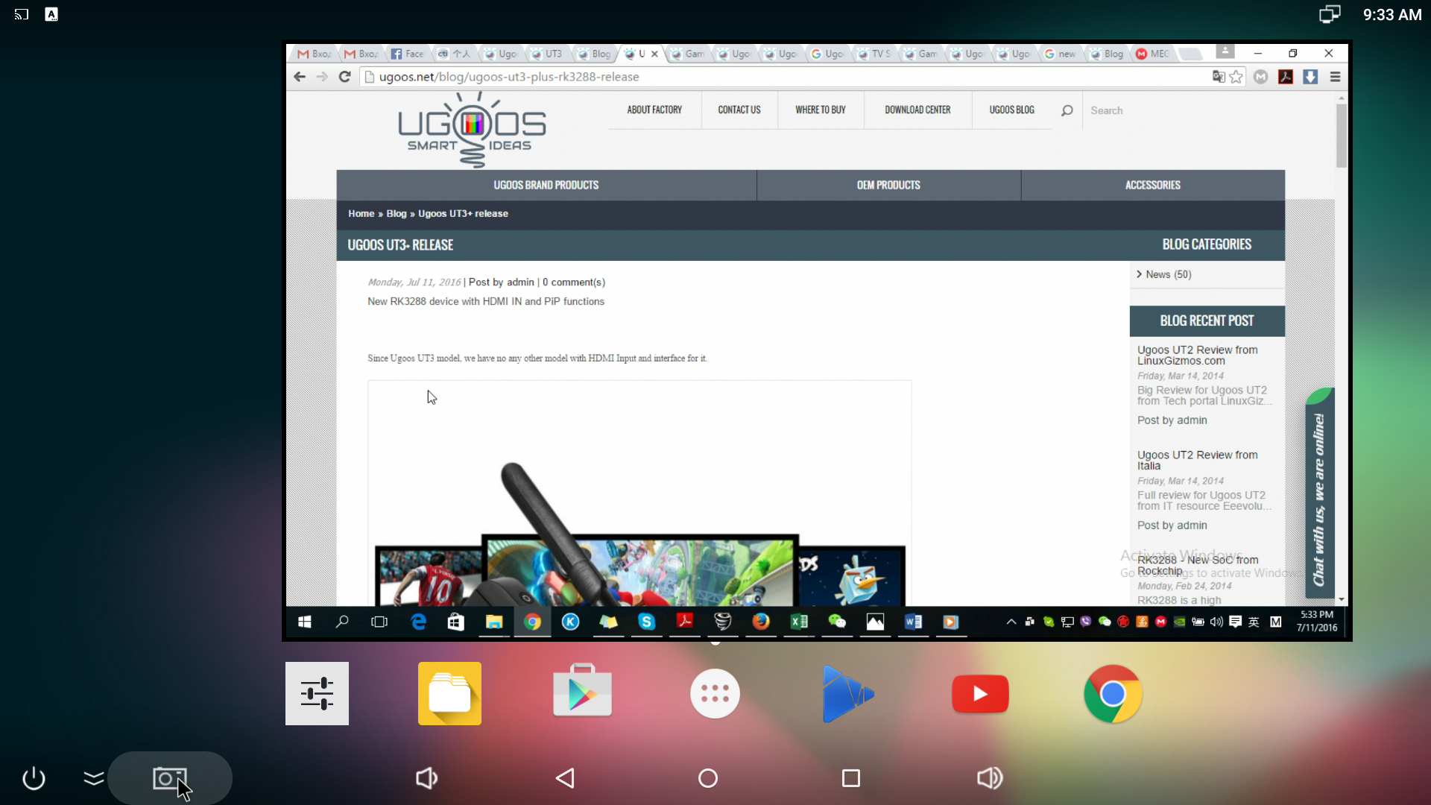Image resolution: width=1431 pixels, height=805 pixels.
Task: Open the 'Chat with us, we are online' tab
Action: [x=1319, y=493]
